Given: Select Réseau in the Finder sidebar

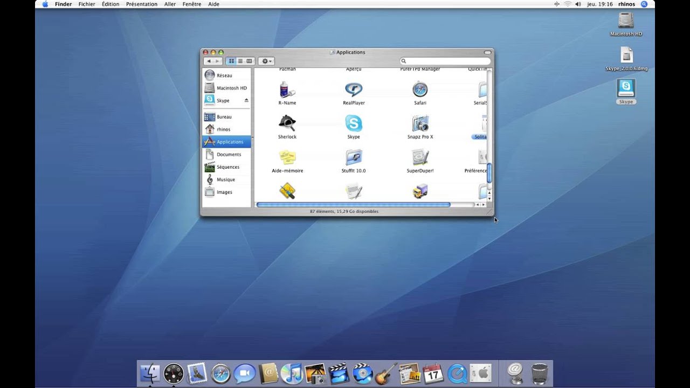Looking at the screenshot, I should pos(226,75).
